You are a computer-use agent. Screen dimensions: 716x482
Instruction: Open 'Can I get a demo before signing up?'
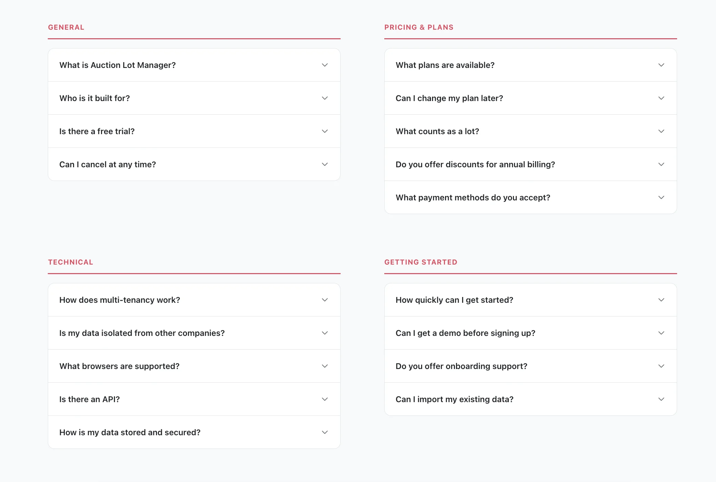click(465, 333)
